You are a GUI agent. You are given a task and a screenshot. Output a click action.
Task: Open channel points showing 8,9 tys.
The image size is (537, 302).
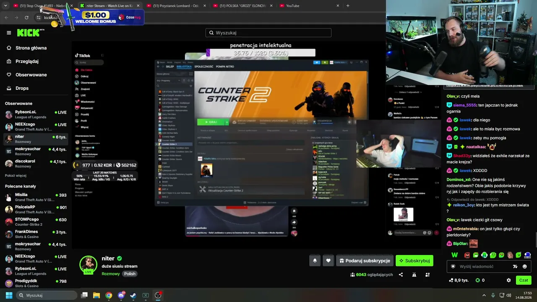(x=459, y=280)
